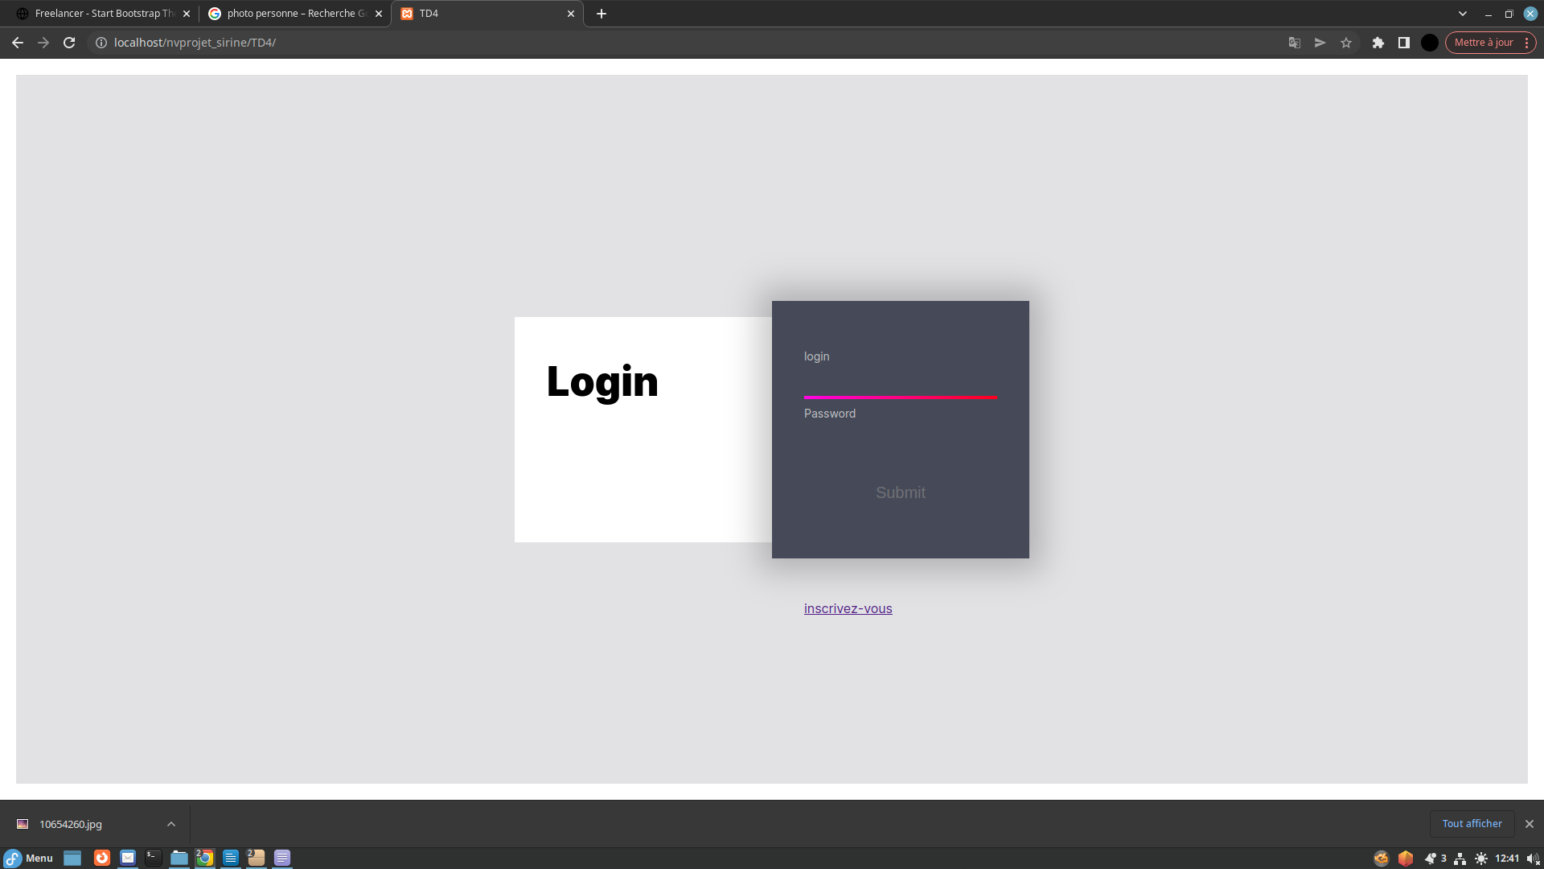Click the Submit button

(900, 492)
